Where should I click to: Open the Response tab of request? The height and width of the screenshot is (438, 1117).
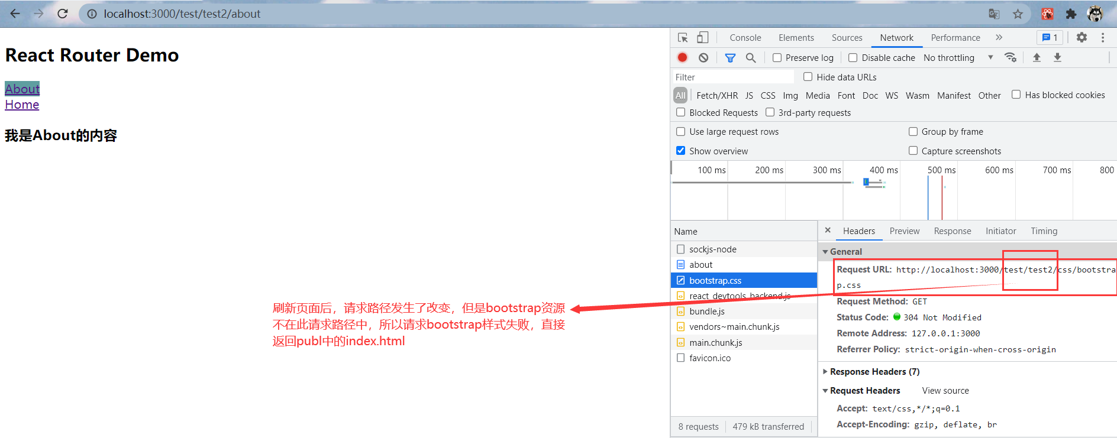953,231
